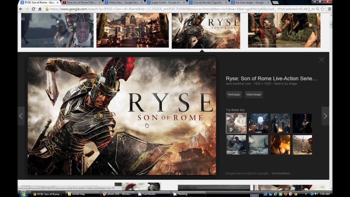Show hidden tray icons arrow
350x197 pixels.
point(306,194)
